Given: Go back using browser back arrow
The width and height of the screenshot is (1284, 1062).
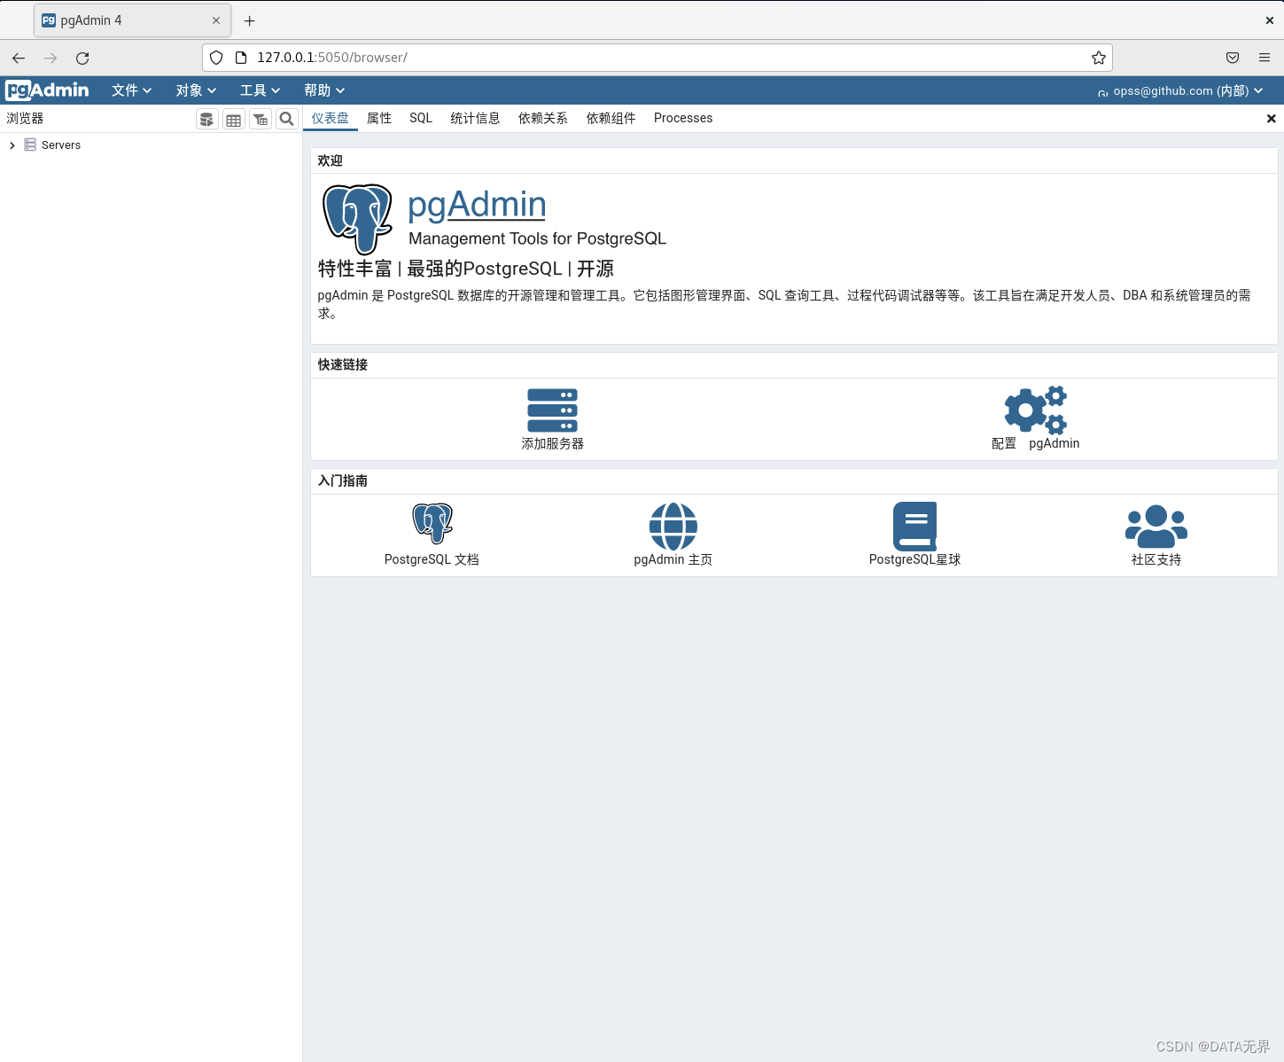Looking at the screenshot, I should coord(19,58).
